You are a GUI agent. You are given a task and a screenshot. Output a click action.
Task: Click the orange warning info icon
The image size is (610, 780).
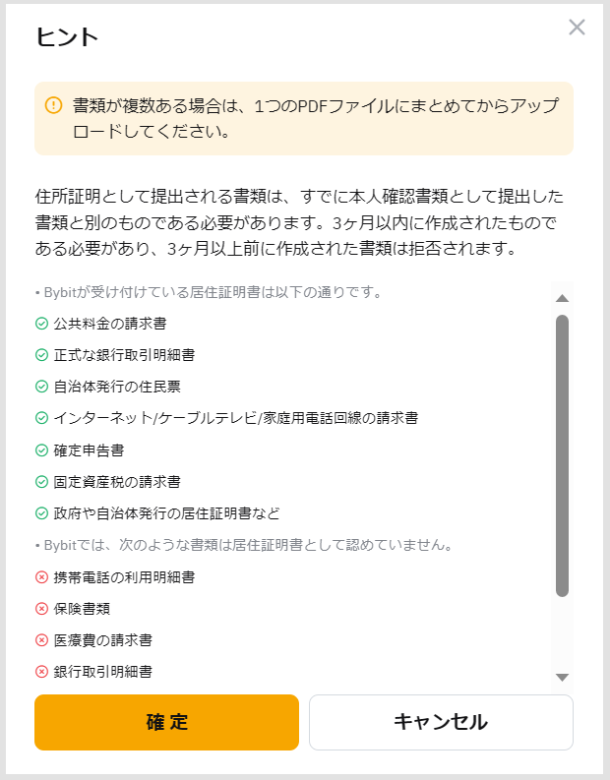click(x=53, y=105)
